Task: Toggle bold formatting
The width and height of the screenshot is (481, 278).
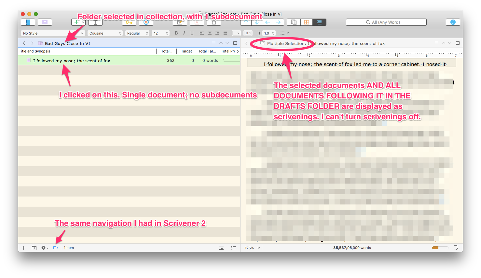Action: (x=176, y=33)
